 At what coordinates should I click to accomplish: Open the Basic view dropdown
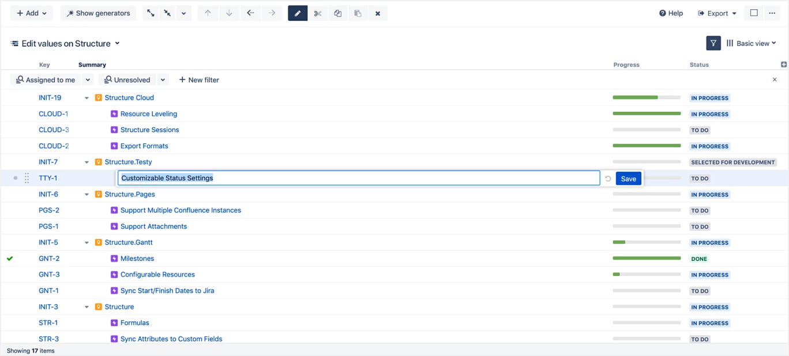click(x=752, y=43)
